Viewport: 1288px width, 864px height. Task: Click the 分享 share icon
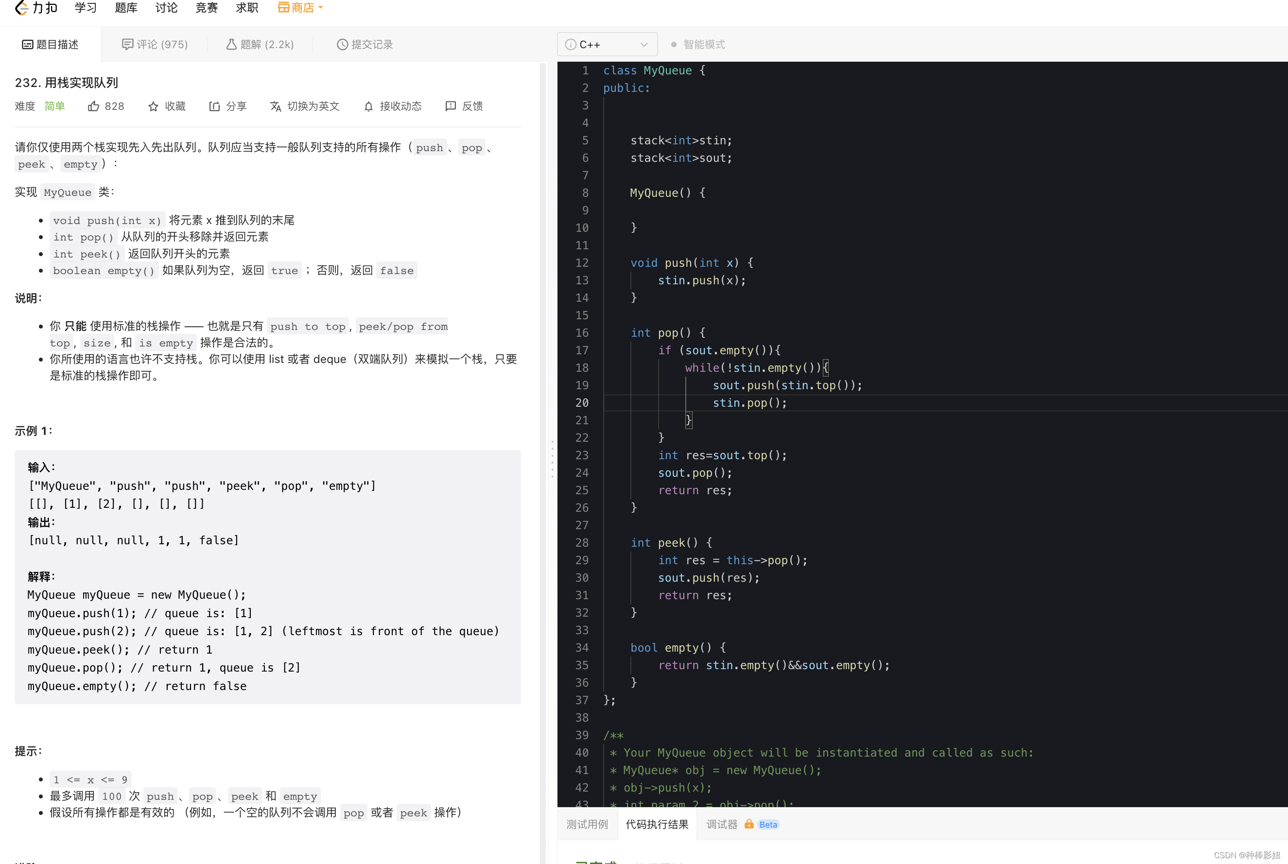(x=214, y=106)
